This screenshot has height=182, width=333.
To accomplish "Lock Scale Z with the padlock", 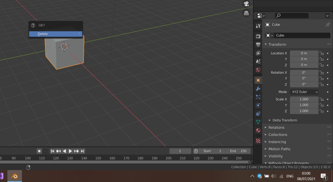I will [322, 111].
